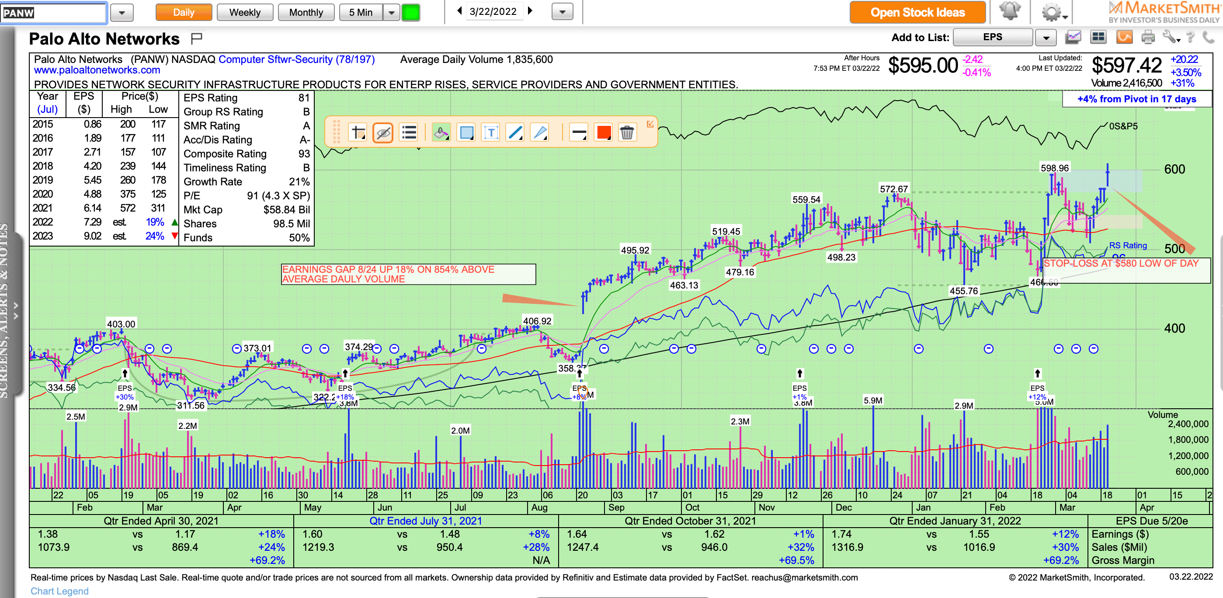
Task: Print the chart with printer icon
Action: pos(1148,37)
